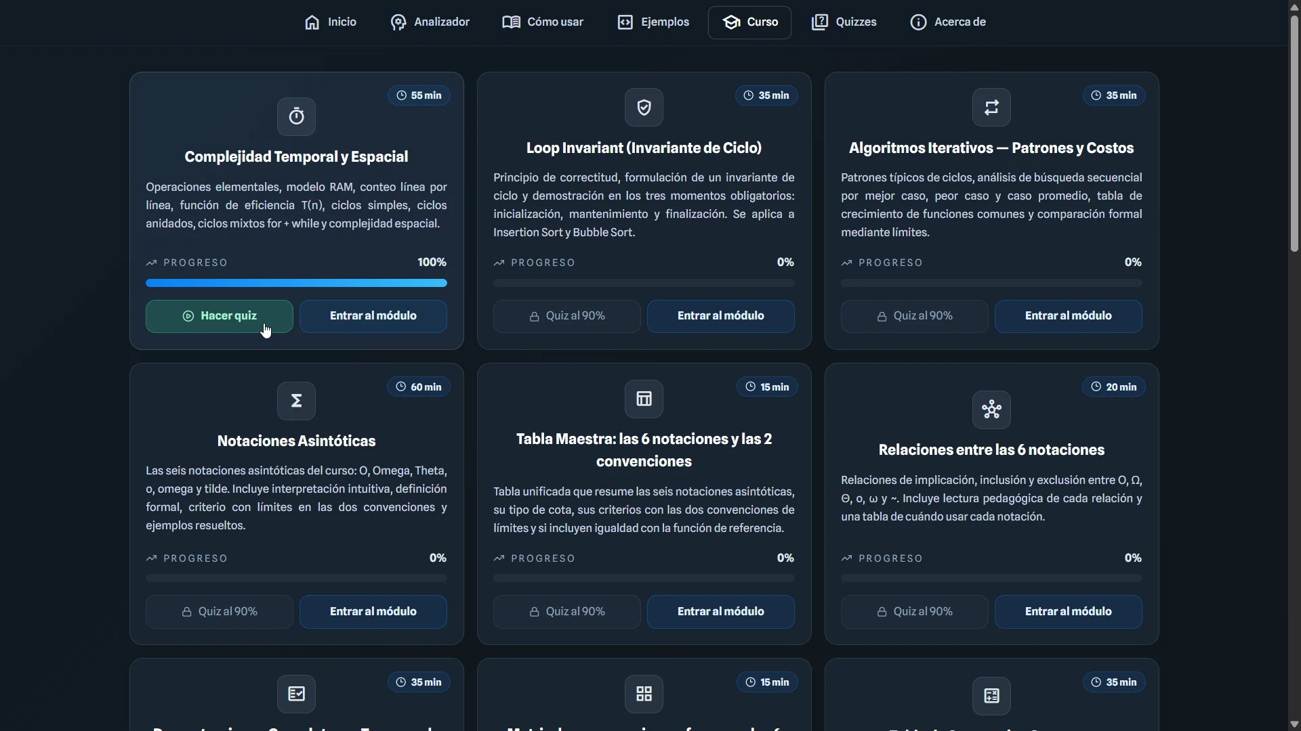1301x731 pixels.
Task: Click the grid icon on bottom-middle card
Action: tap(644, 694)
